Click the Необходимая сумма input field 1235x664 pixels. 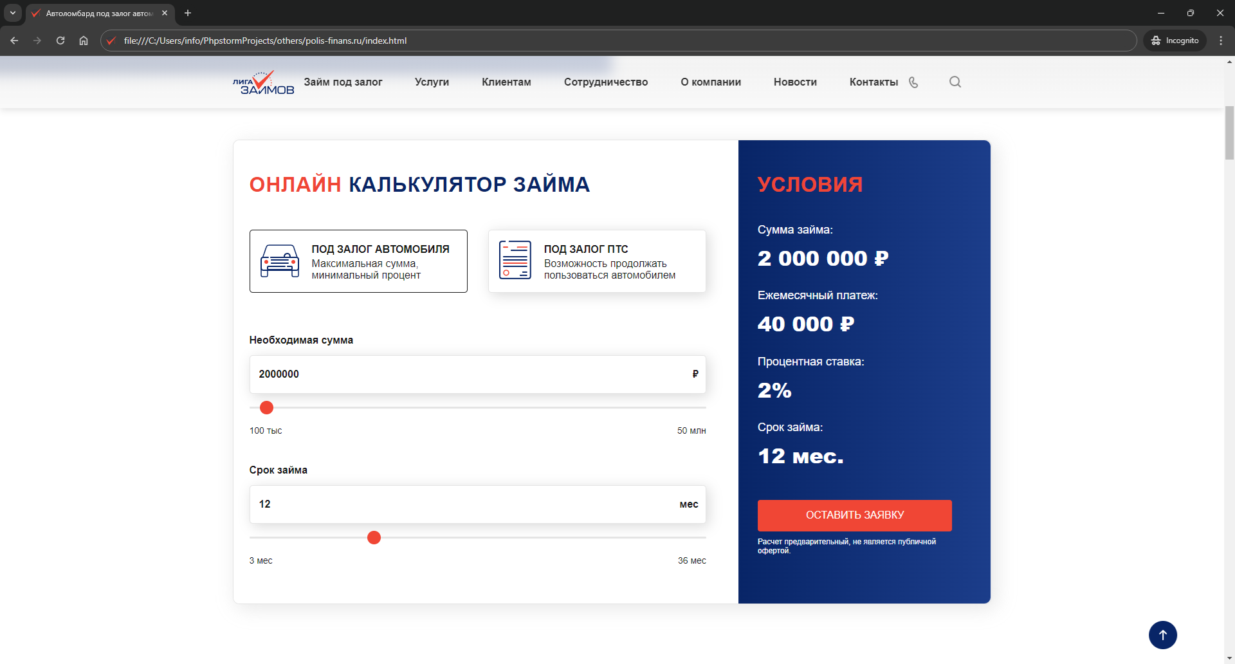(x=470, y=374)
